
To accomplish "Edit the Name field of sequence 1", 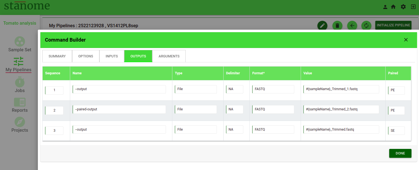I will tap(119, 89).
